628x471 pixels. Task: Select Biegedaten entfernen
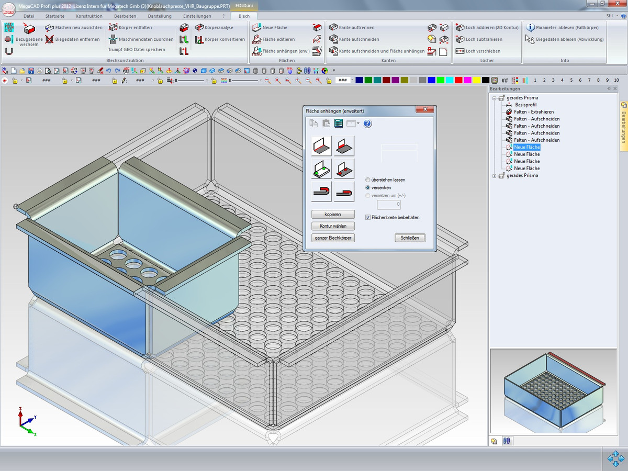tap(72, 39)
